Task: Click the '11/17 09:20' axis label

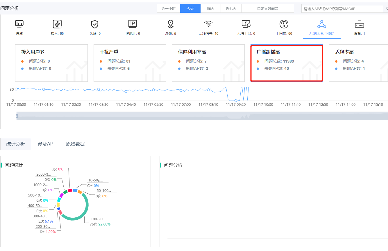Action: (236, 104)
